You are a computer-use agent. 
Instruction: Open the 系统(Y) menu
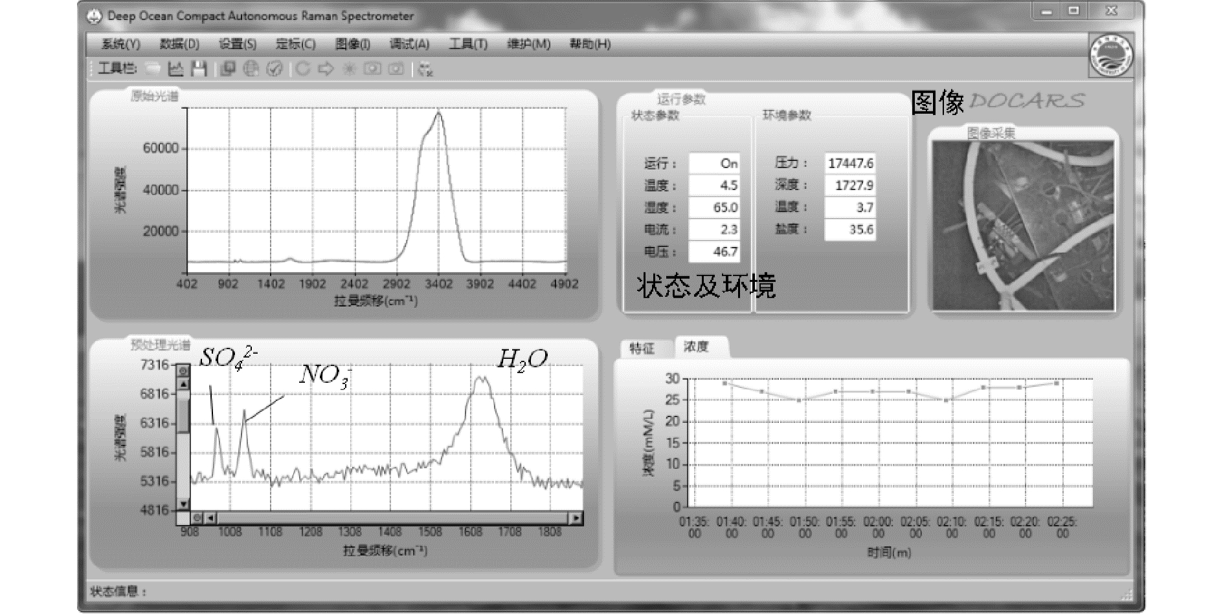[121, 44]
